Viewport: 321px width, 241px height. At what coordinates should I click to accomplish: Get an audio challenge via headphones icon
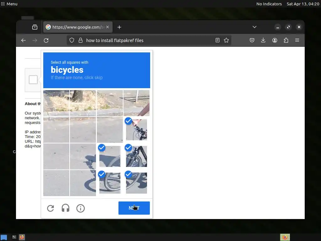tap(66, 208)
